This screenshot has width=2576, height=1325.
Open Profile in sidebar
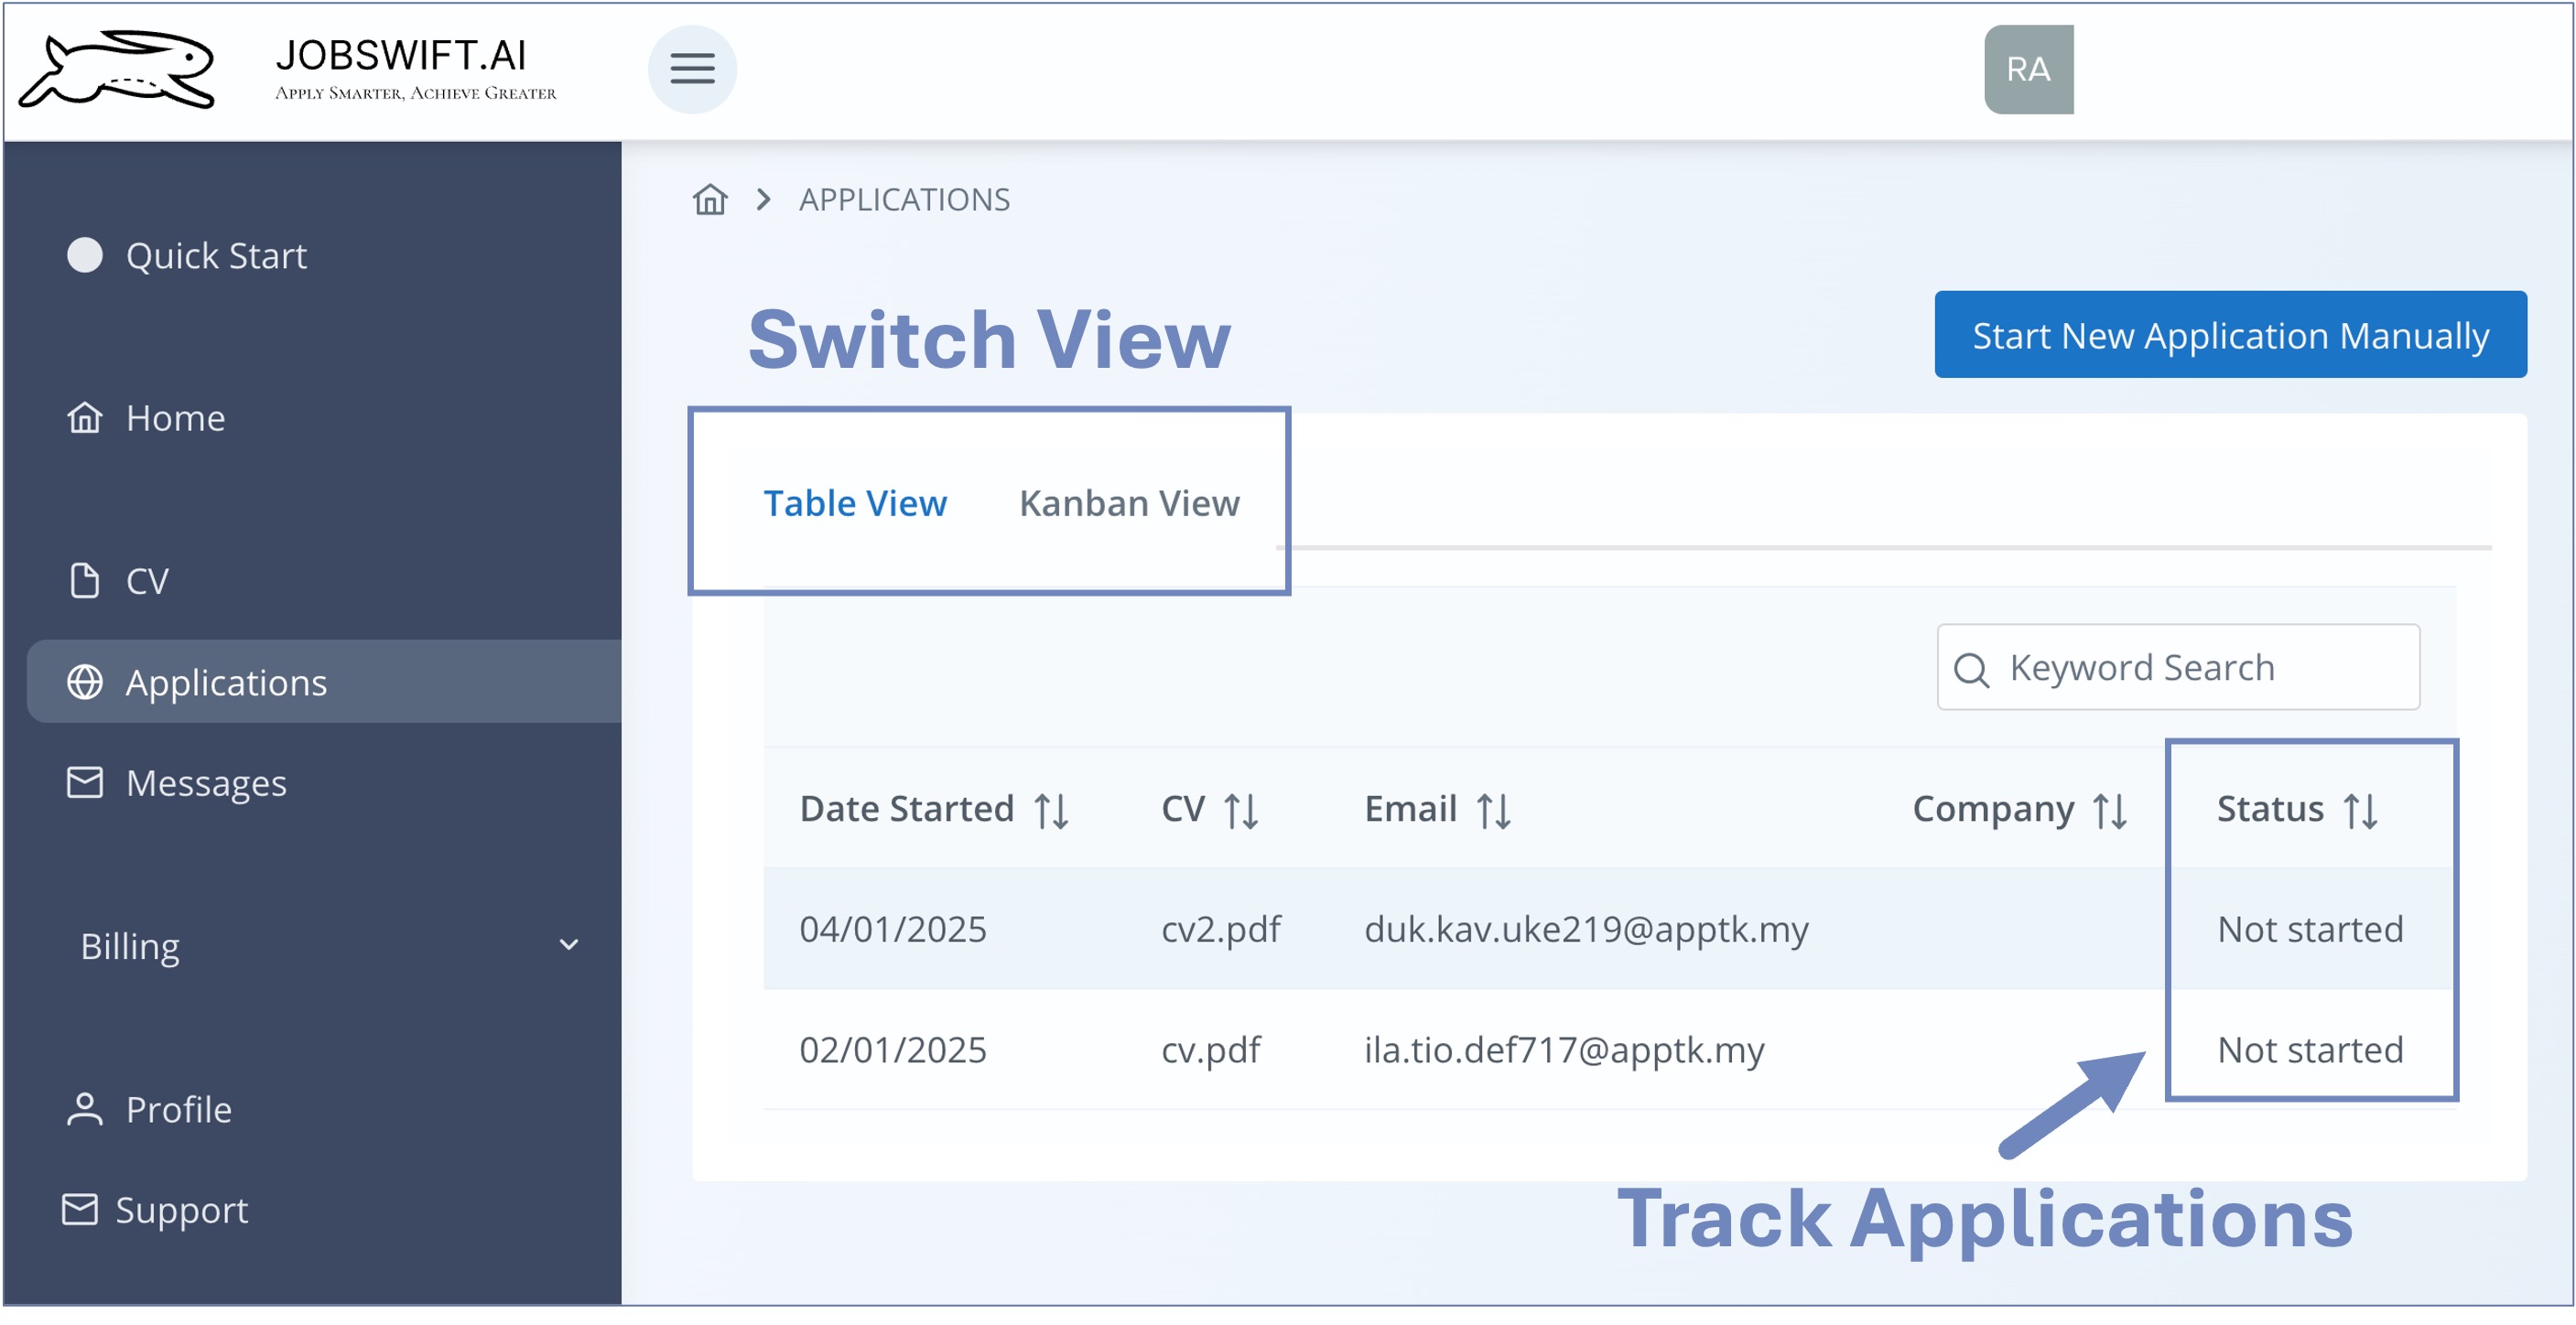tap(323, 1109)
